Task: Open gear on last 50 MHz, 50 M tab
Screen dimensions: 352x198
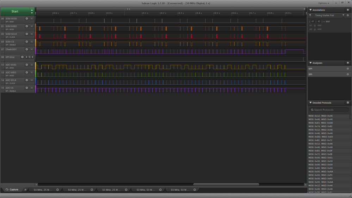Action: (x=195, y=190)
